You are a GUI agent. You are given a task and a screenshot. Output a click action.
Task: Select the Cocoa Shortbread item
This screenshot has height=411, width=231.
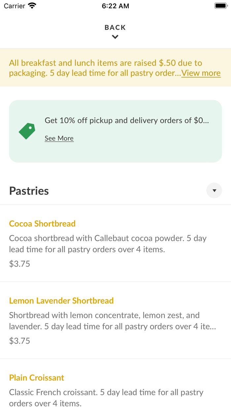coord(42,224)
